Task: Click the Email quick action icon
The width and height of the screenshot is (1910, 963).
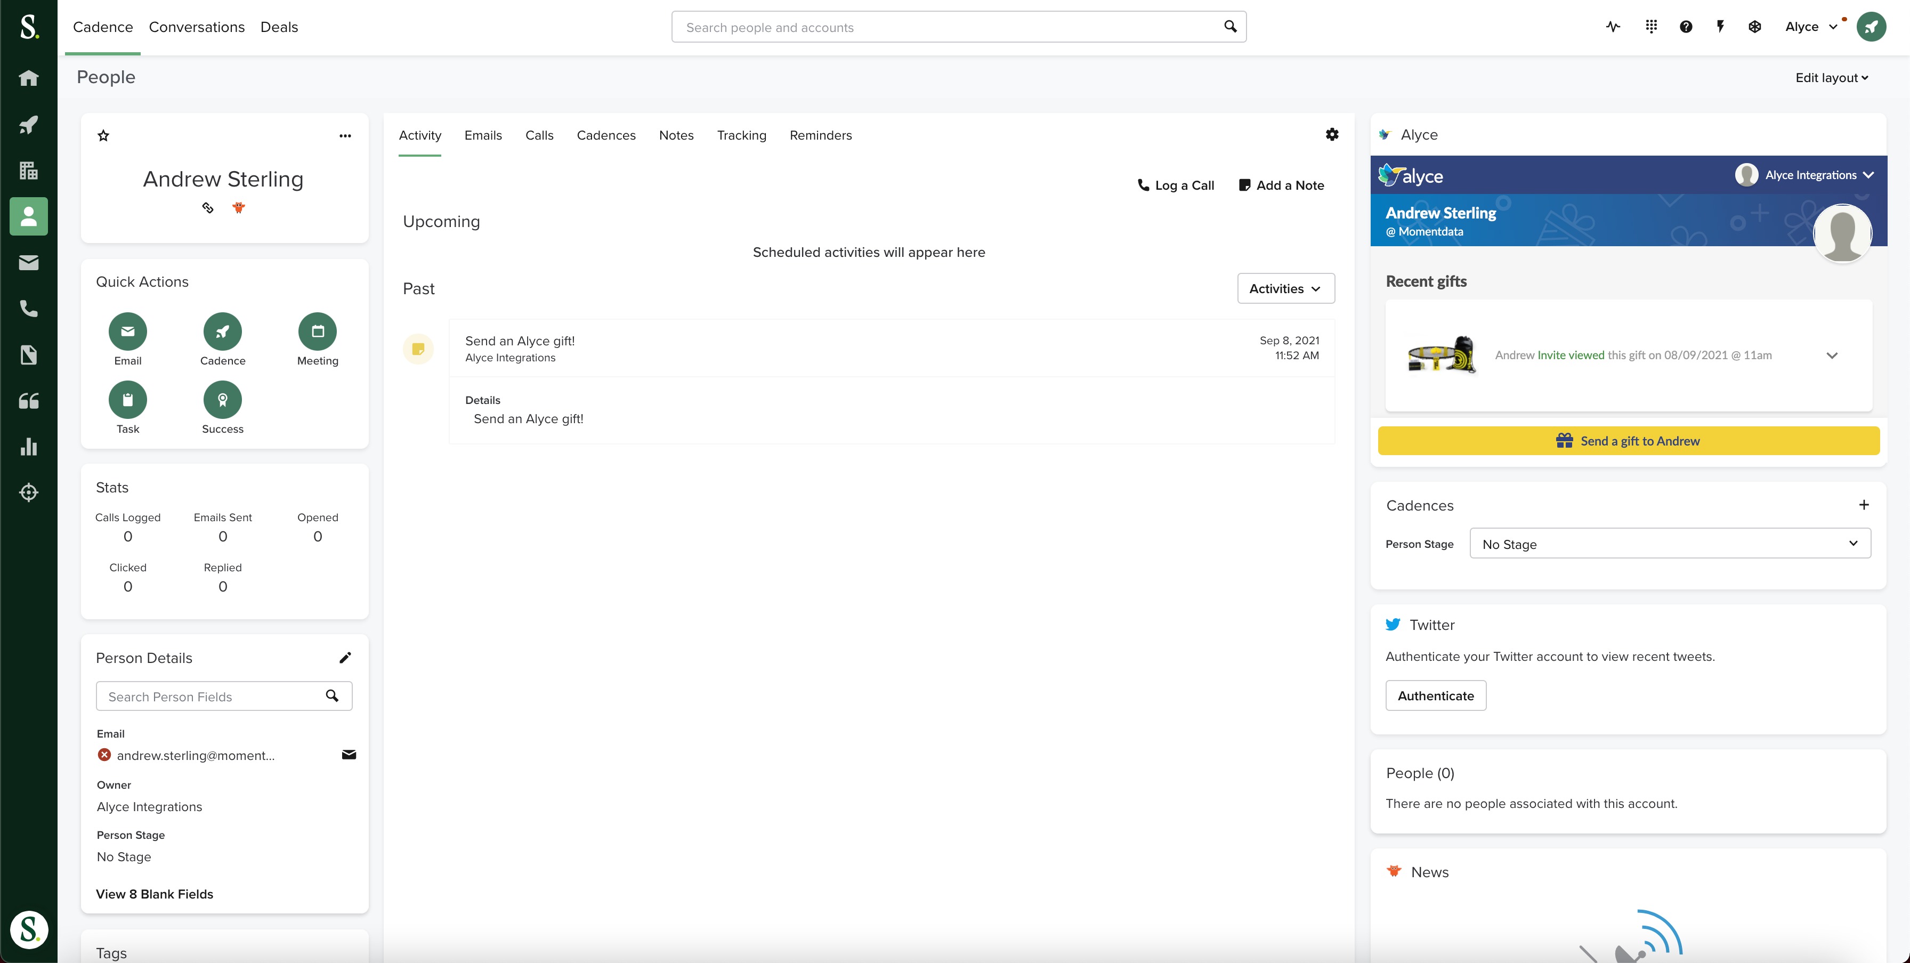Action: pyautogui.click(x=127, y=331)
